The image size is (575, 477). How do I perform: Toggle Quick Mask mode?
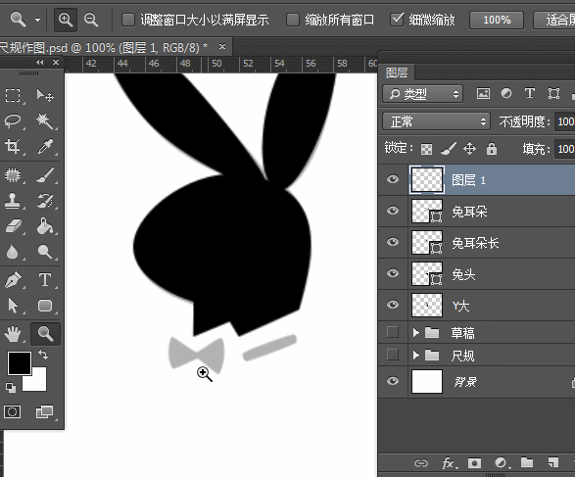point(12,411)
